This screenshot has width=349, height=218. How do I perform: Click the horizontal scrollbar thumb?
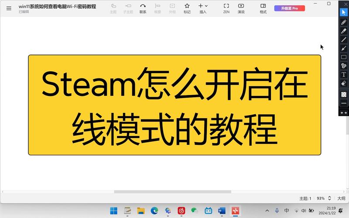click(x=172, y=192)
